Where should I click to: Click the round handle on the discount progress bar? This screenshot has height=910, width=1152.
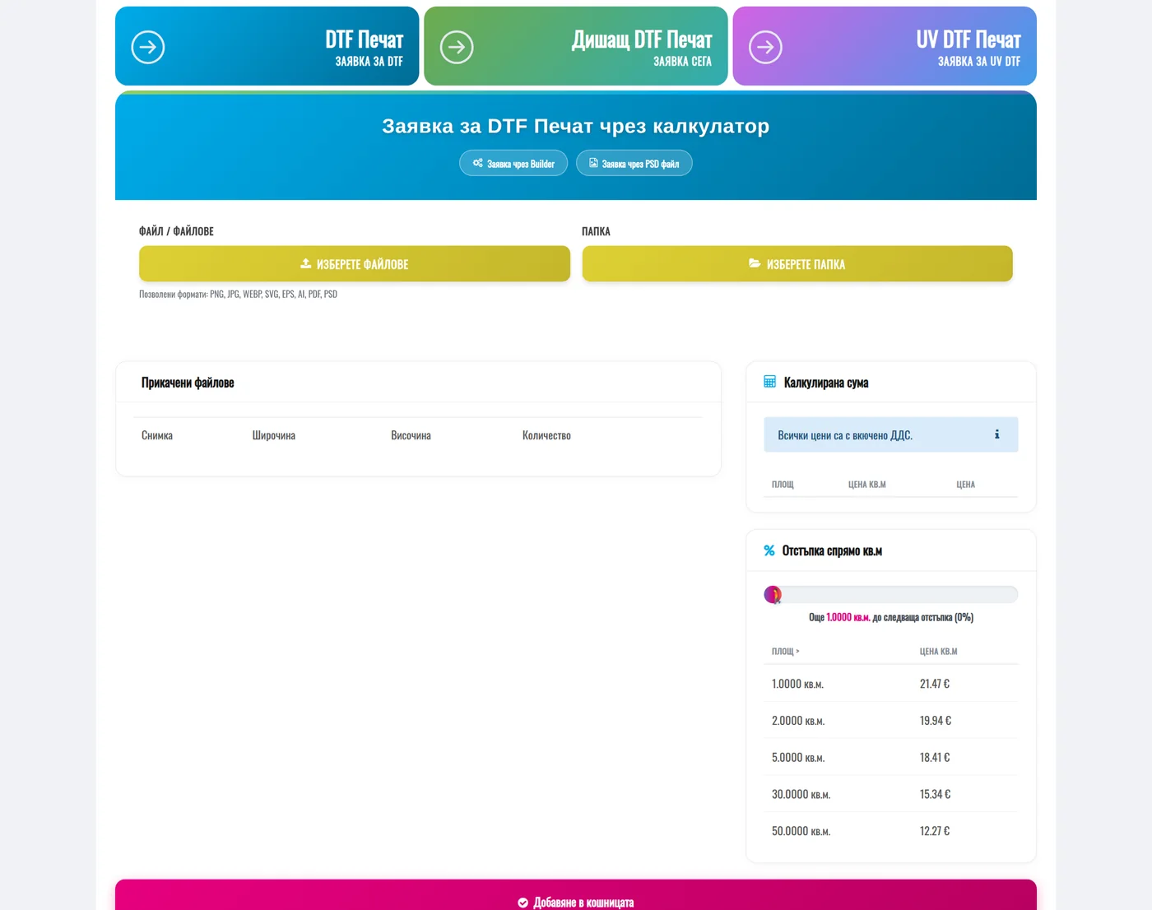tap(773, 594)
